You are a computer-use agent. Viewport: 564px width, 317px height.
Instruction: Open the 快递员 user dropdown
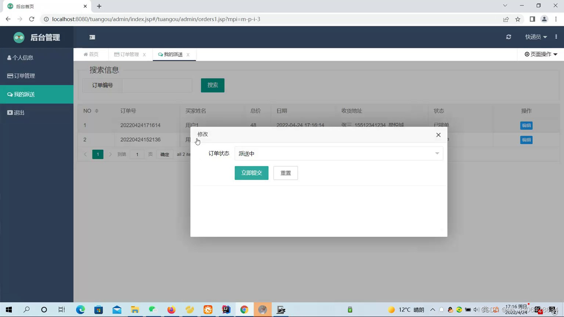coord(536,37)
